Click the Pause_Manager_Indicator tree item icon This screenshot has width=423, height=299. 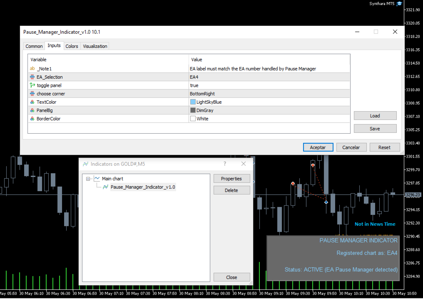tap(105, 187)
